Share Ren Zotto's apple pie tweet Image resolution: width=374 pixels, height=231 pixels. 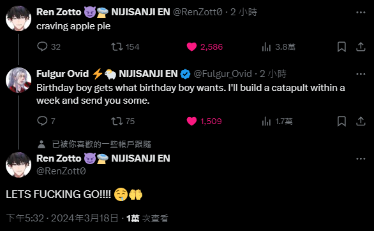(x=361, y=46)
